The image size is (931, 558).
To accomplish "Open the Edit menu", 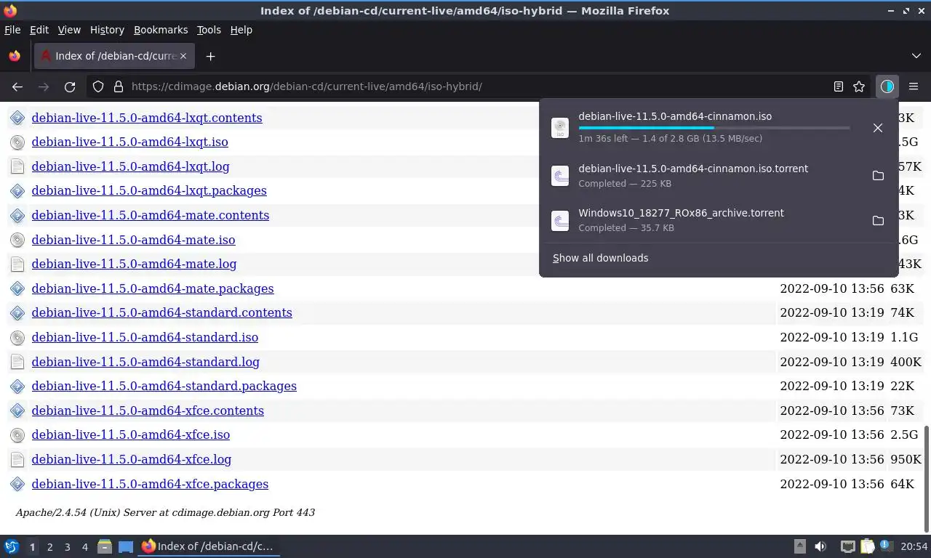I will click(x=39, y=30).
